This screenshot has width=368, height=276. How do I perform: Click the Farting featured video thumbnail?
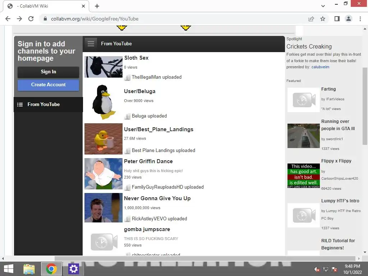click(x=304, y=100)
